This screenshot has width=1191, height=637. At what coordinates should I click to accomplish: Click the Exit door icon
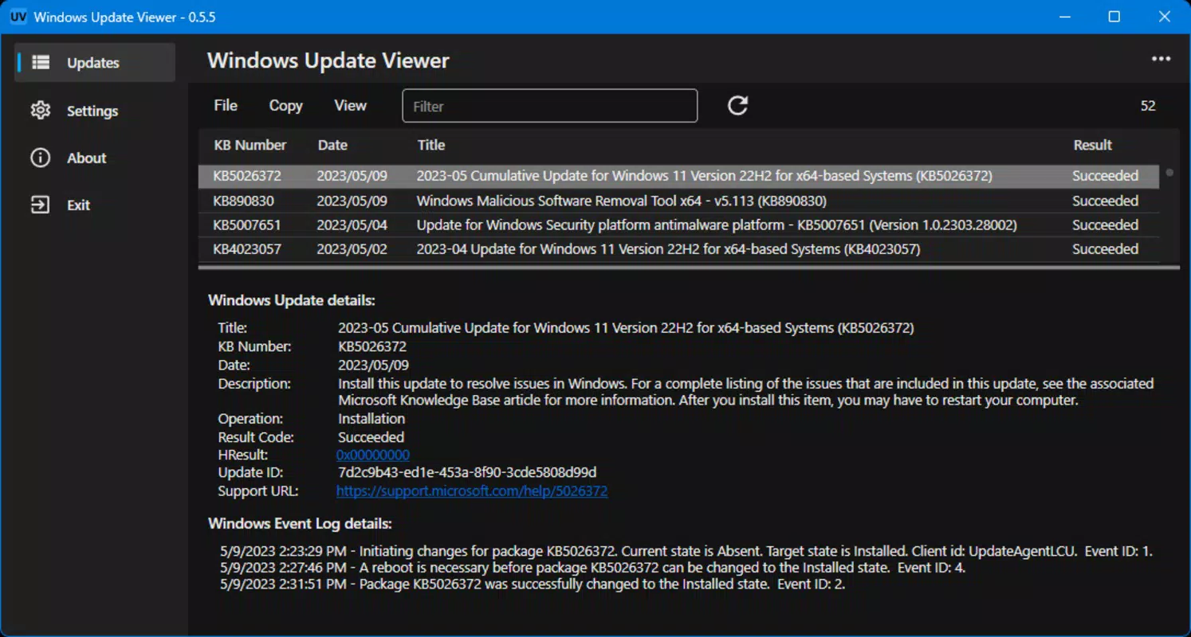(40, 205)
